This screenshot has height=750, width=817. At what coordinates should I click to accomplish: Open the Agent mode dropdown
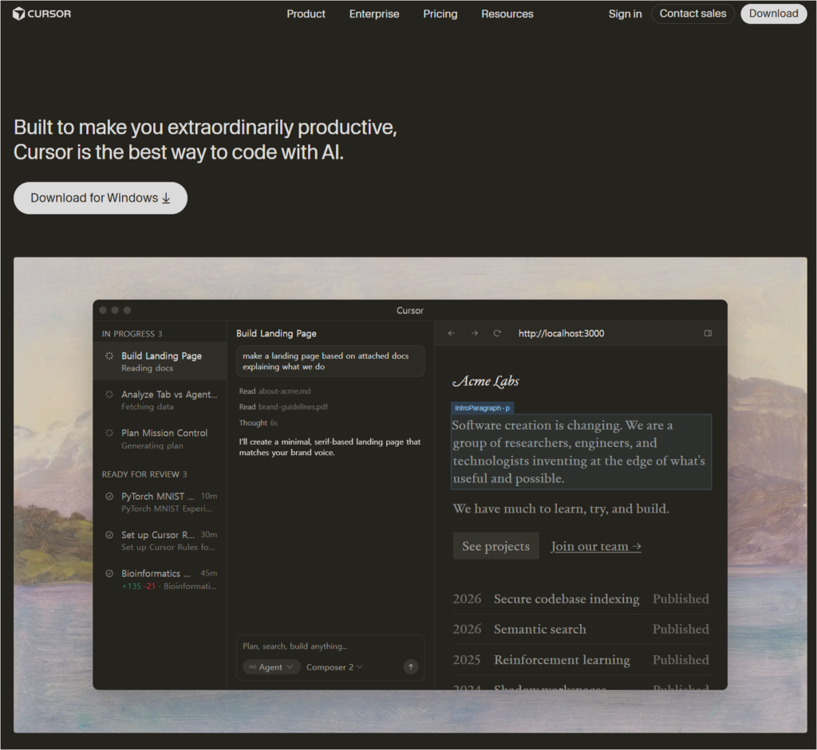pyautogui.click(x=270, y=667)
